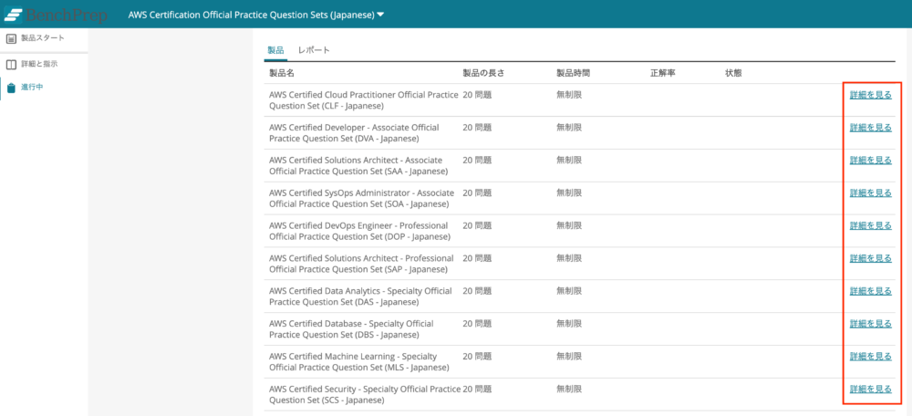Click the AWS Certification Official Practice Question Sets title
This screenshot has width=912, height=416.
pyautogui.click(x=251, y=16)
